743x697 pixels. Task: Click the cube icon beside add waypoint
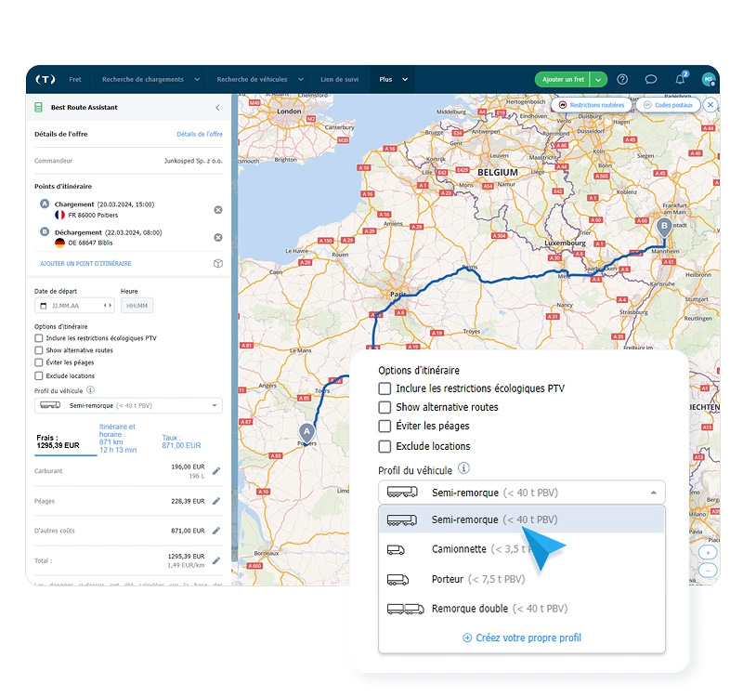[x=218, y=263]
